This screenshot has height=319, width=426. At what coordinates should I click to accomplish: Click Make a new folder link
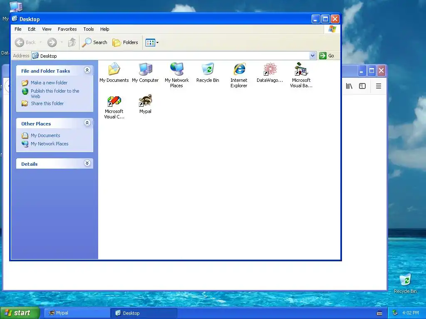coord(49,83)
